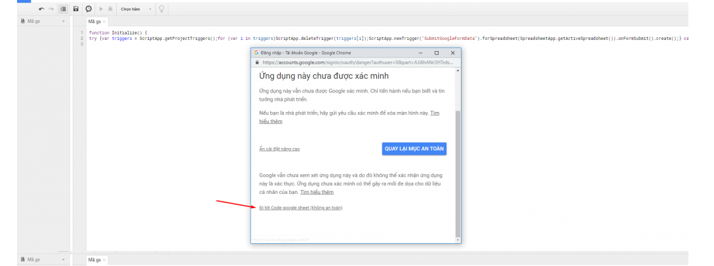Maximize the Google sign-in popup window

[437, 52]
